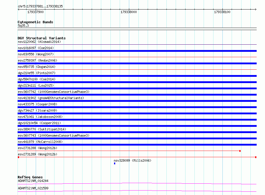Select transcript ADAMTS2|NM_014244

coord(33,181)
